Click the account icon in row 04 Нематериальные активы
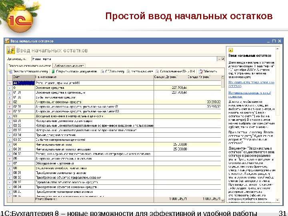 [10, 144]
